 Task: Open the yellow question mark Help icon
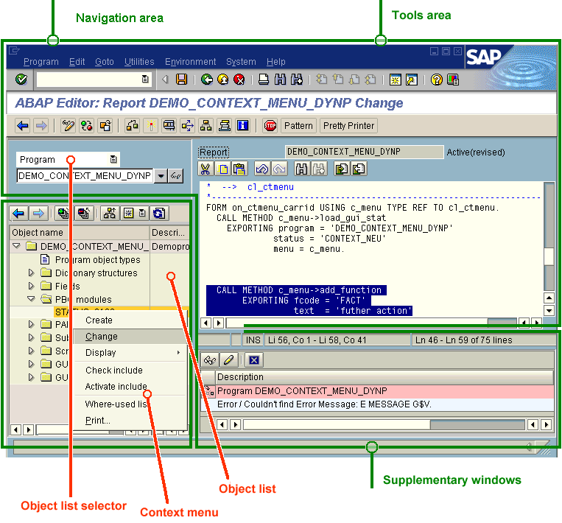click(x=437, y=80)
